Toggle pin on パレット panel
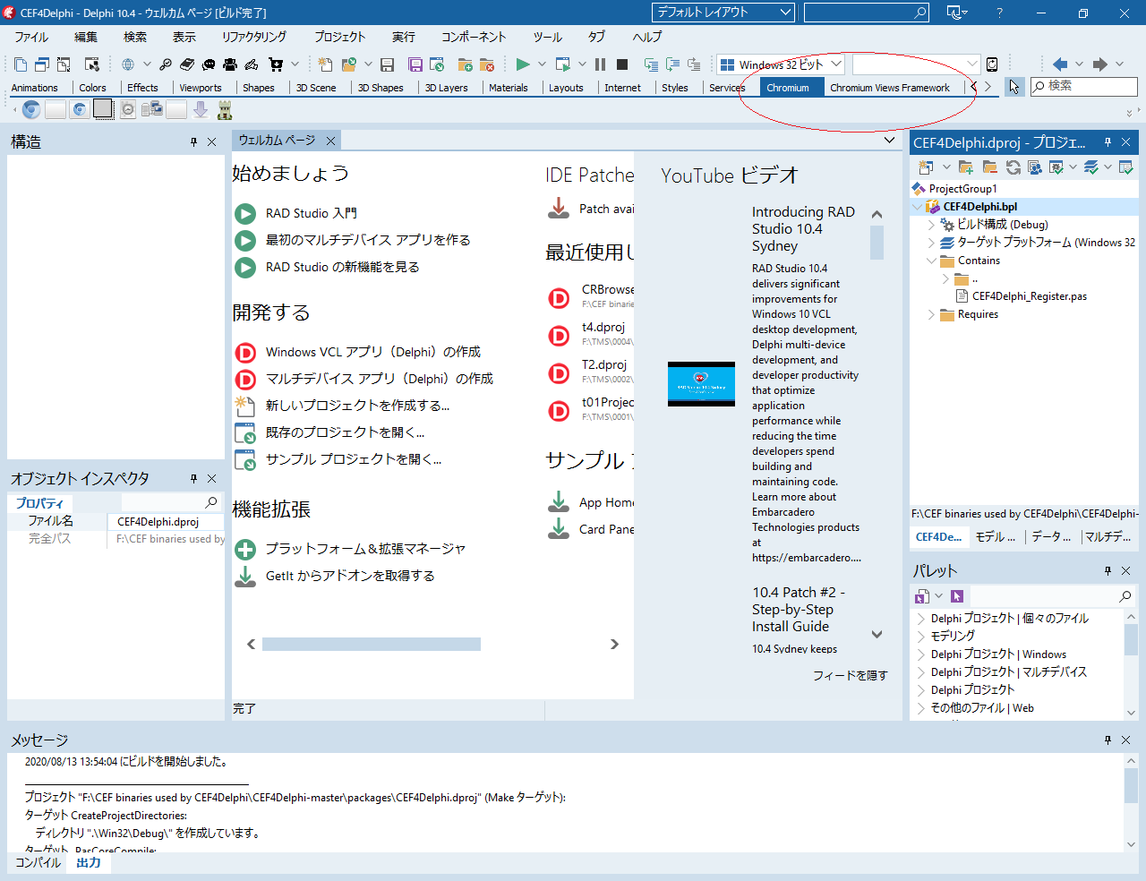This screenshot has height=881, width=1146. pyautogui.click(x=1108, y=571)
